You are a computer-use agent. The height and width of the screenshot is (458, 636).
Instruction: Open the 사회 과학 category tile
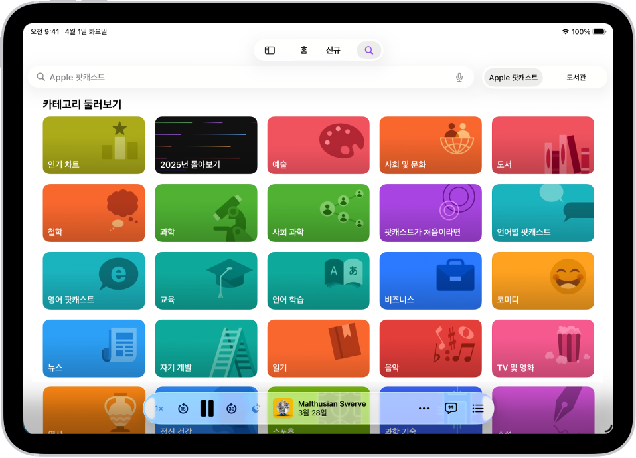319,213
